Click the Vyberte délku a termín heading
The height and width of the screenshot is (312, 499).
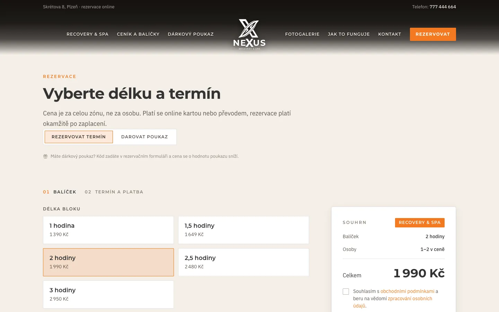click(x=132, y=94)
